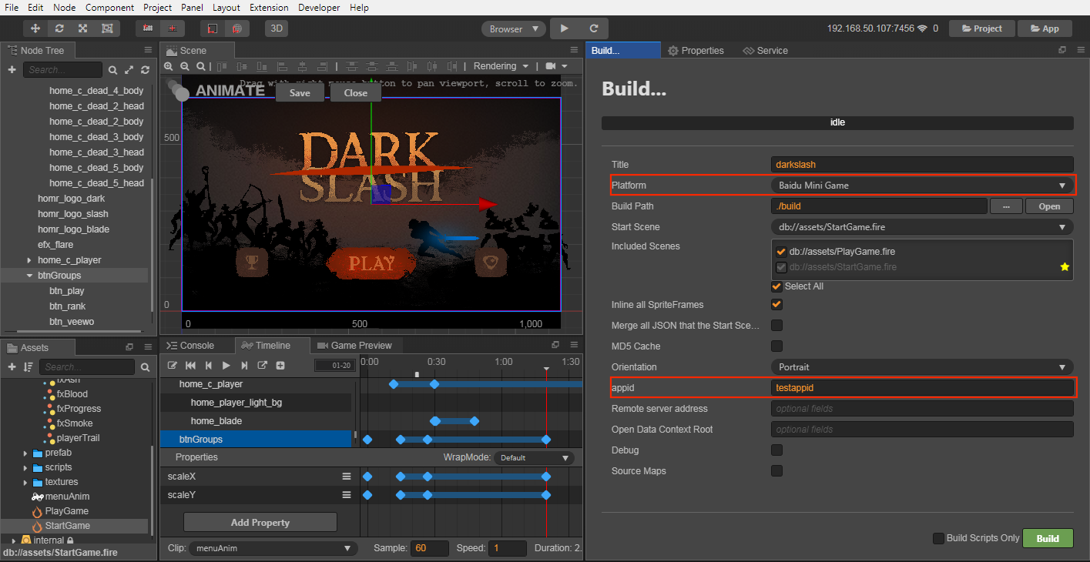Switch to the Game Preview tab
This screenshot has height=562, width=1090.
pos(354,346)
